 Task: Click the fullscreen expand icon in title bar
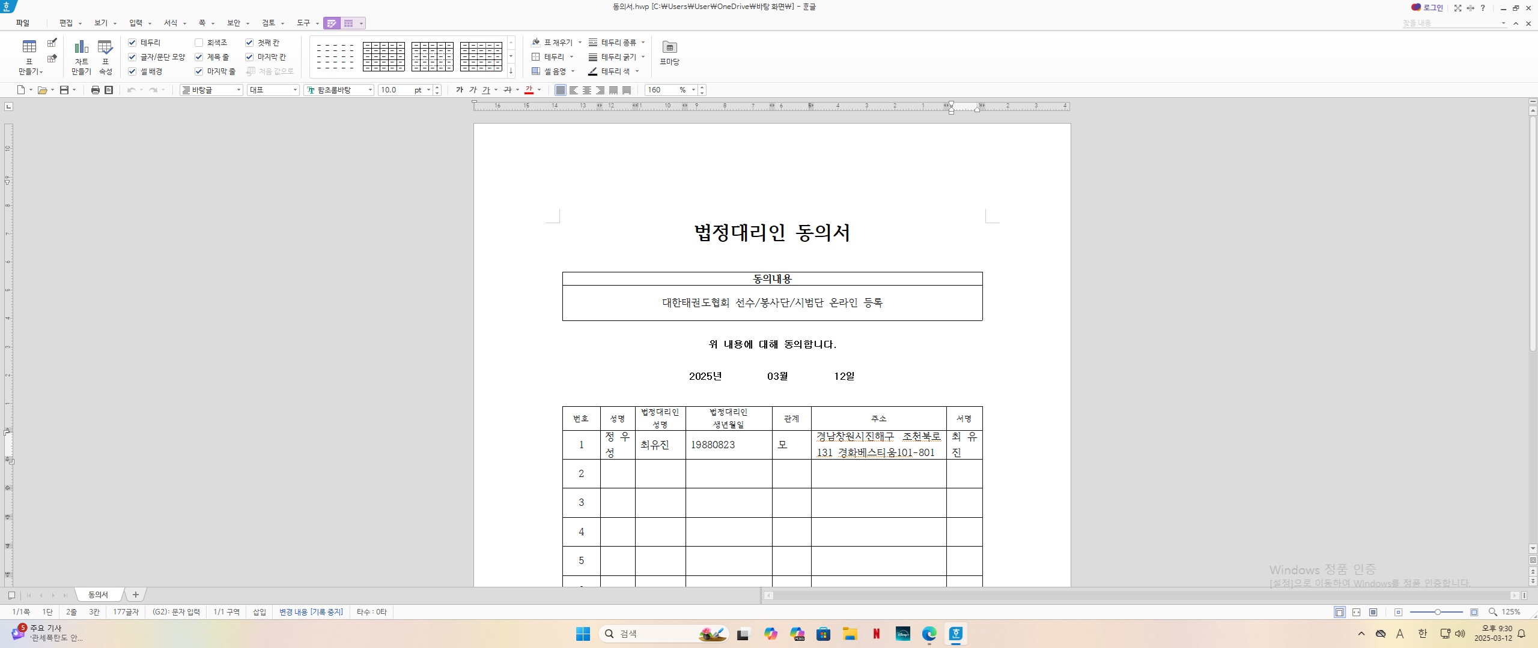[1457, 8]
